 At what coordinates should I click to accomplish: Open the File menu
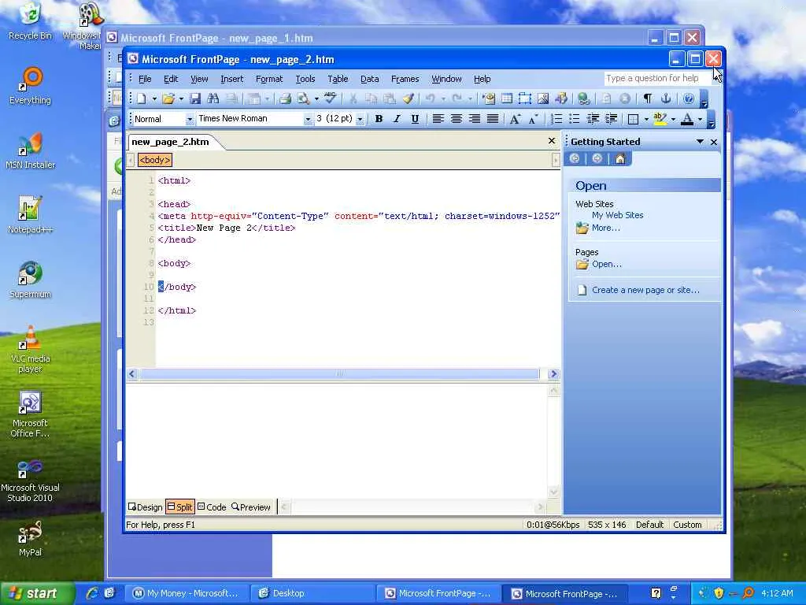coord(145,79)
